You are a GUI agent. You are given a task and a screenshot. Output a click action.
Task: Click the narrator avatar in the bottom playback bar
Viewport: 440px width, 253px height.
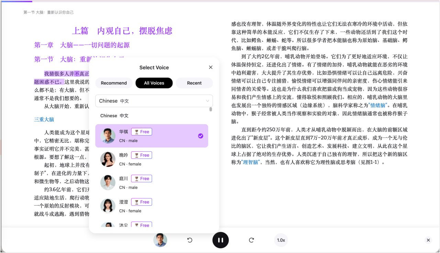click(160, 240)
